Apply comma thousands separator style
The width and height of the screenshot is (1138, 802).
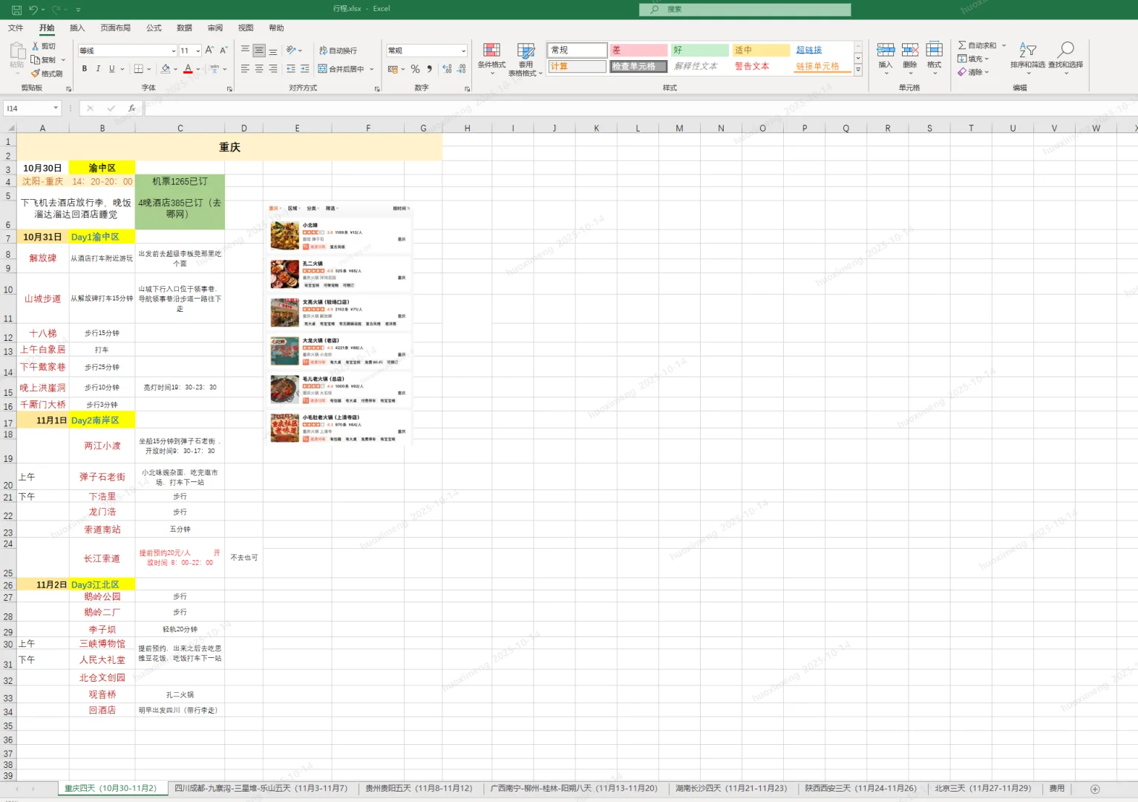pyautogui.click(x=429, y=69)
